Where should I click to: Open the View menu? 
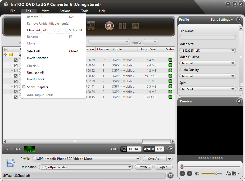pos(45,11)
